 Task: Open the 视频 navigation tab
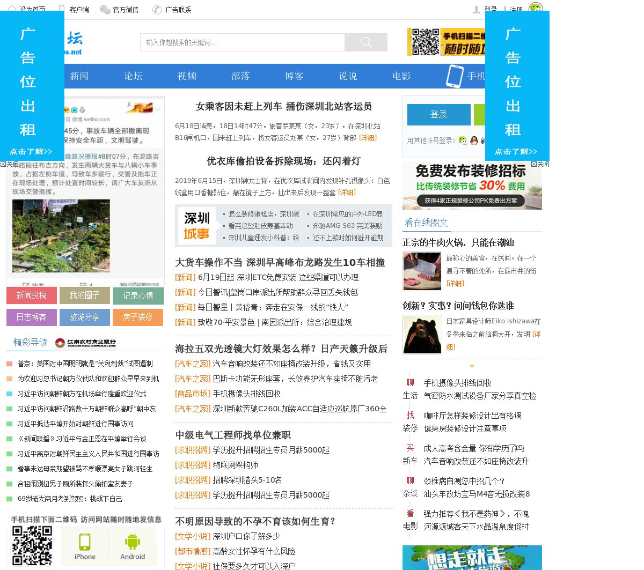pyautogui.click(x=187, y=76)
